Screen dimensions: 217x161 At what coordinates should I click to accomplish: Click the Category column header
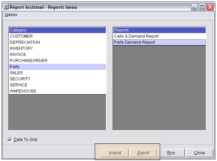58,30
